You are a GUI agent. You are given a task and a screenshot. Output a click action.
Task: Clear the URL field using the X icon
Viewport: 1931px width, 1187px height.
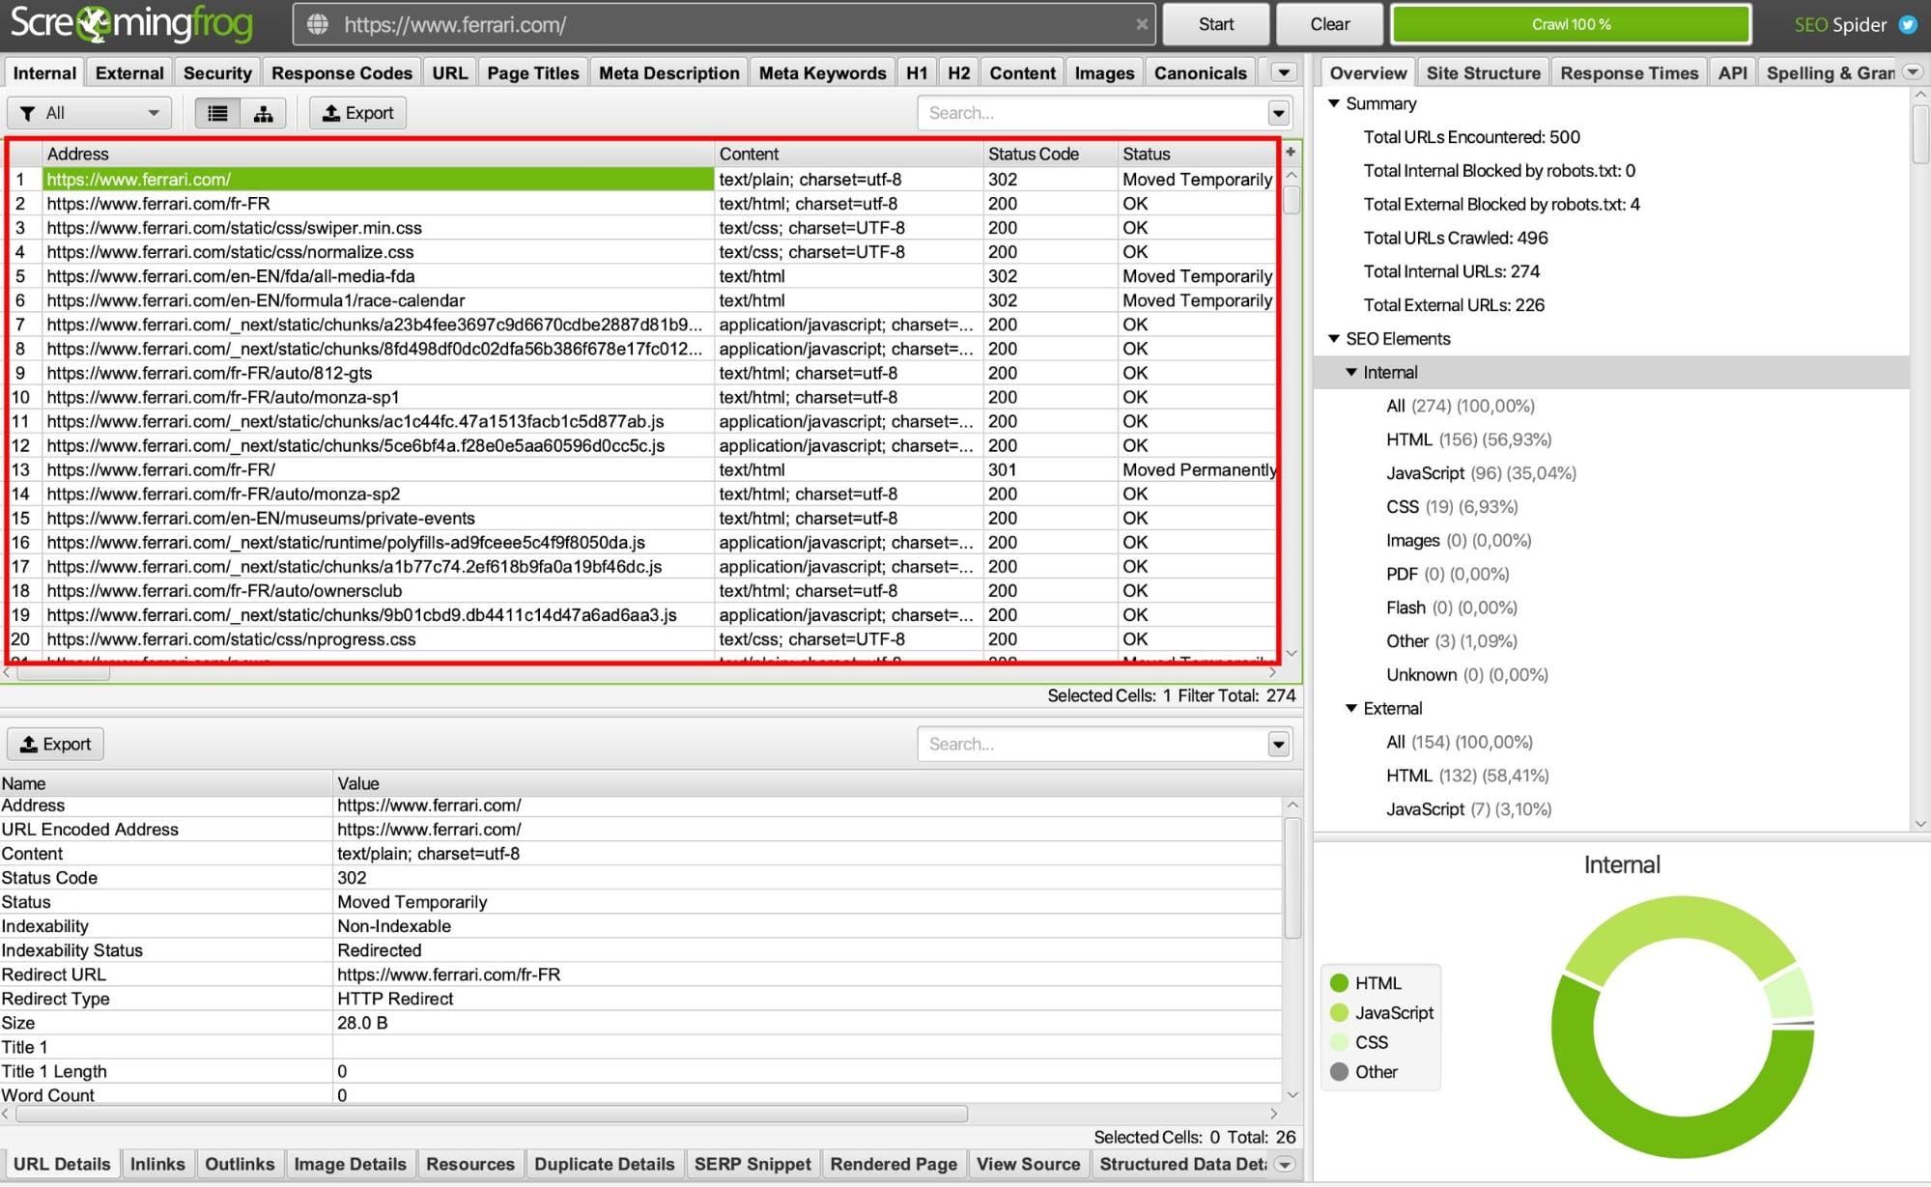pyautogui.click(x=1143, y=24)
